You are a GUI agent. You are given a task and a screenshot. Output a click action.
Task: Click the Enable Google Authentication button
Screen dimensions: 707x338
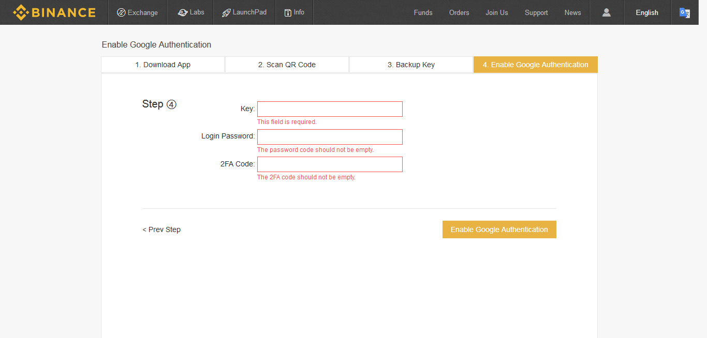click(x=499, y=229)
